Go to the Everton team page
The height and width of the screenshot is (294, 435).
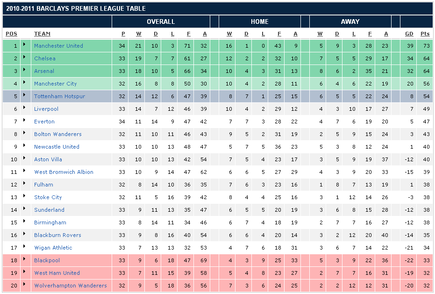pos(44,122)
